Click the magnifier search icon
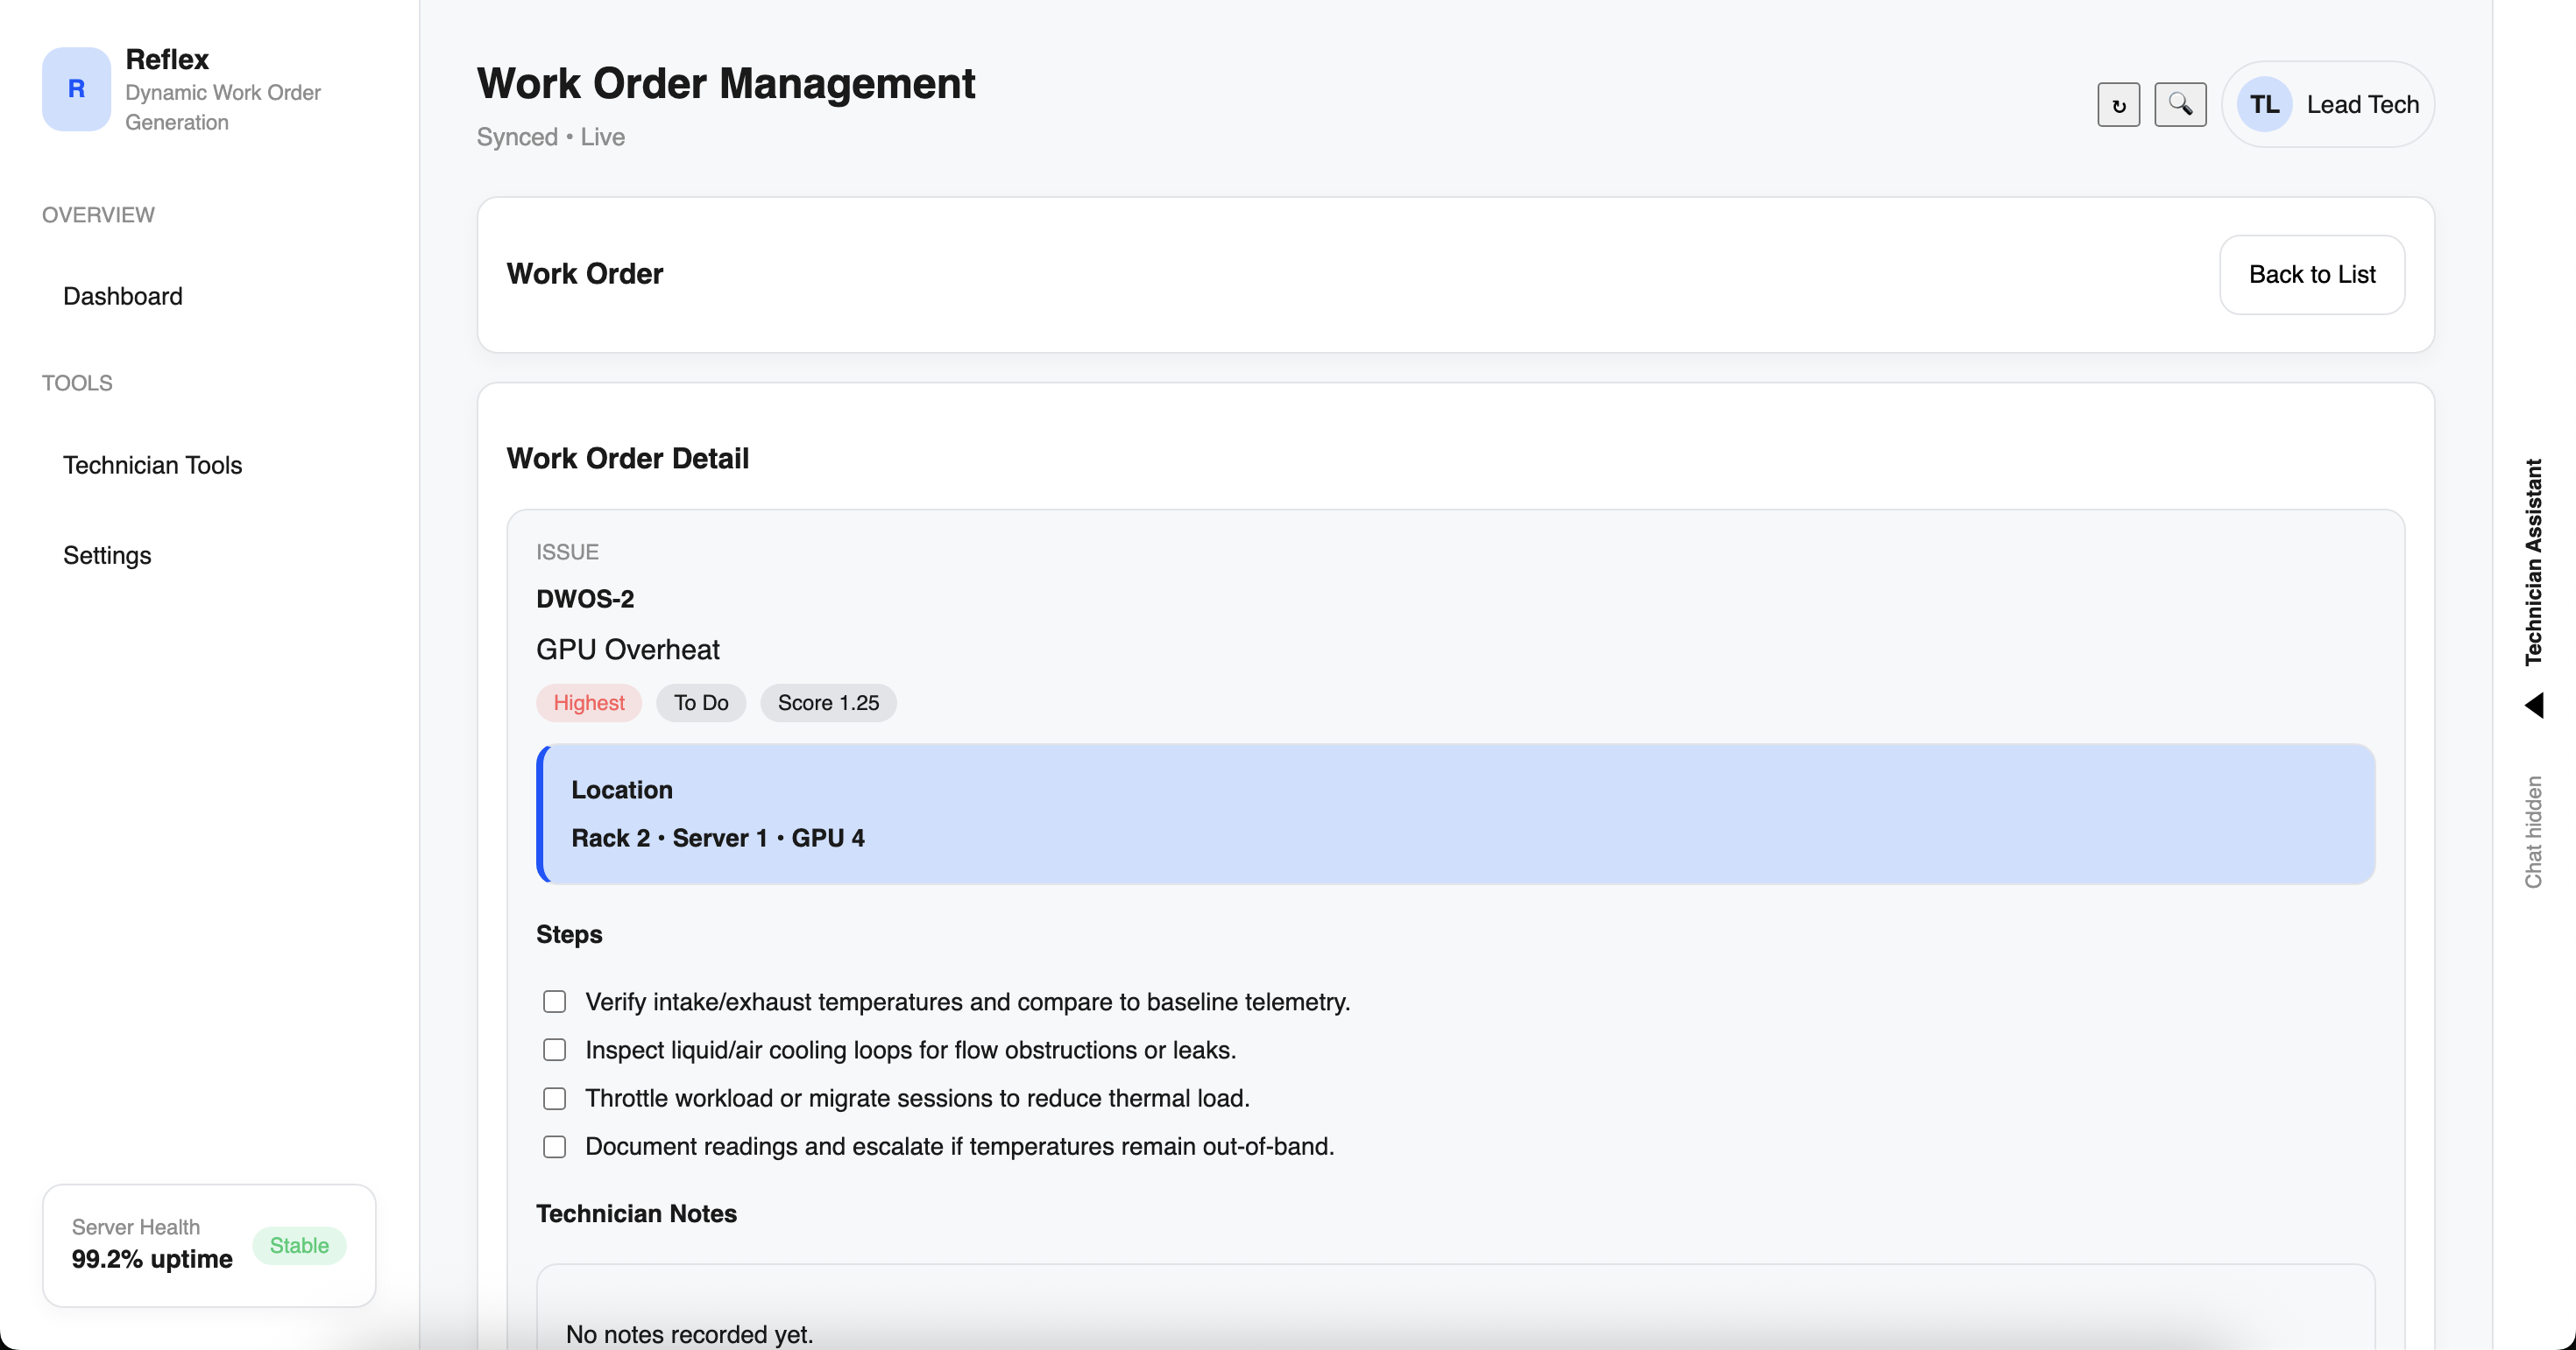 [x=2180, y=105]
